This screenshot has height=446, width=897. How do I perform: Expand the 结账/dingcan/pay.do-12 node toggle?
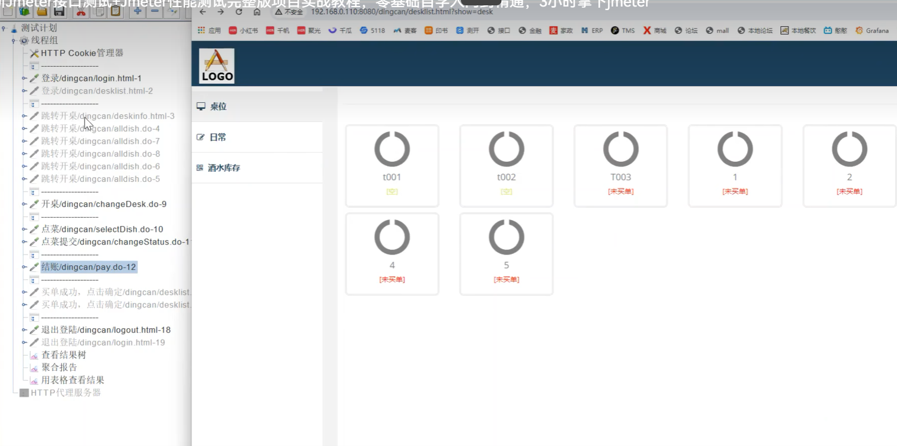[24, 267]
